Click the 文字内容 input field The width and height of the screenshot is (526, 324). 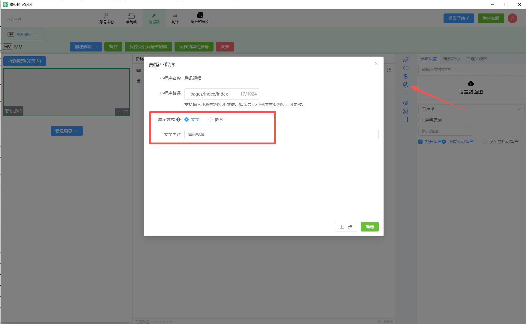coord(281,134)
